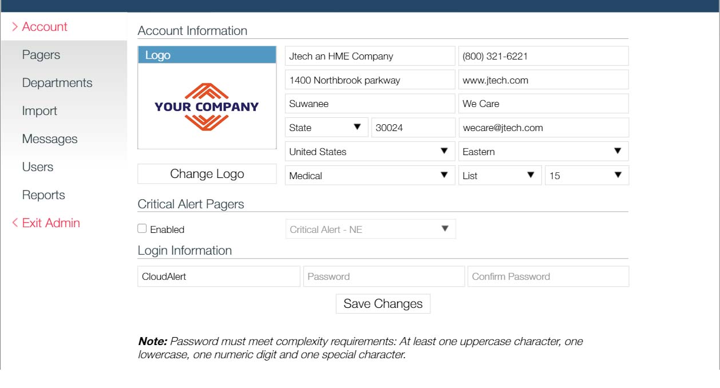Open the Users page
This screenshot has height=388, width=720.
38,167
